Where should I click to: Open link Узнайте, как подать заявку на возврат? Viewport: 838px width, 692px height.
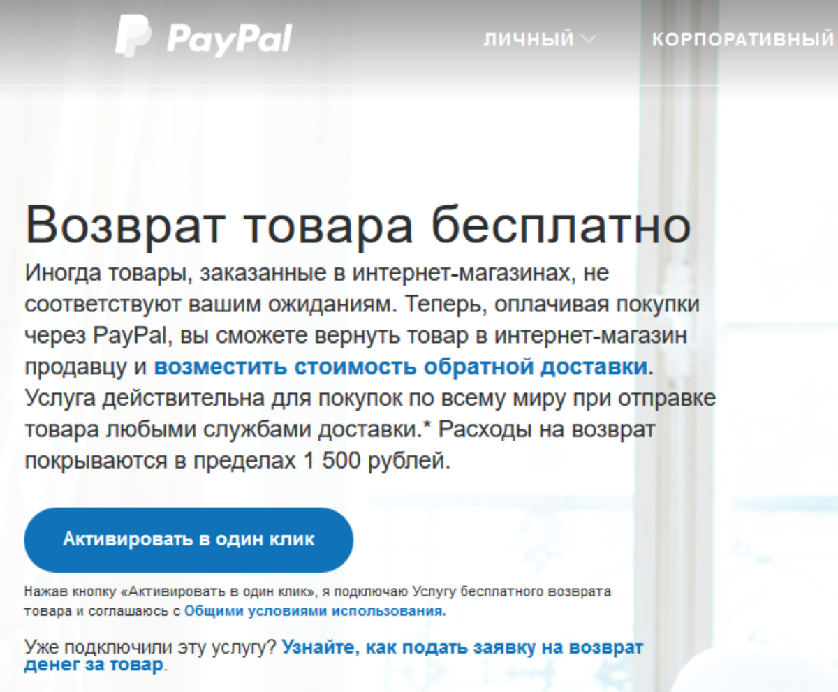(462, 647)
